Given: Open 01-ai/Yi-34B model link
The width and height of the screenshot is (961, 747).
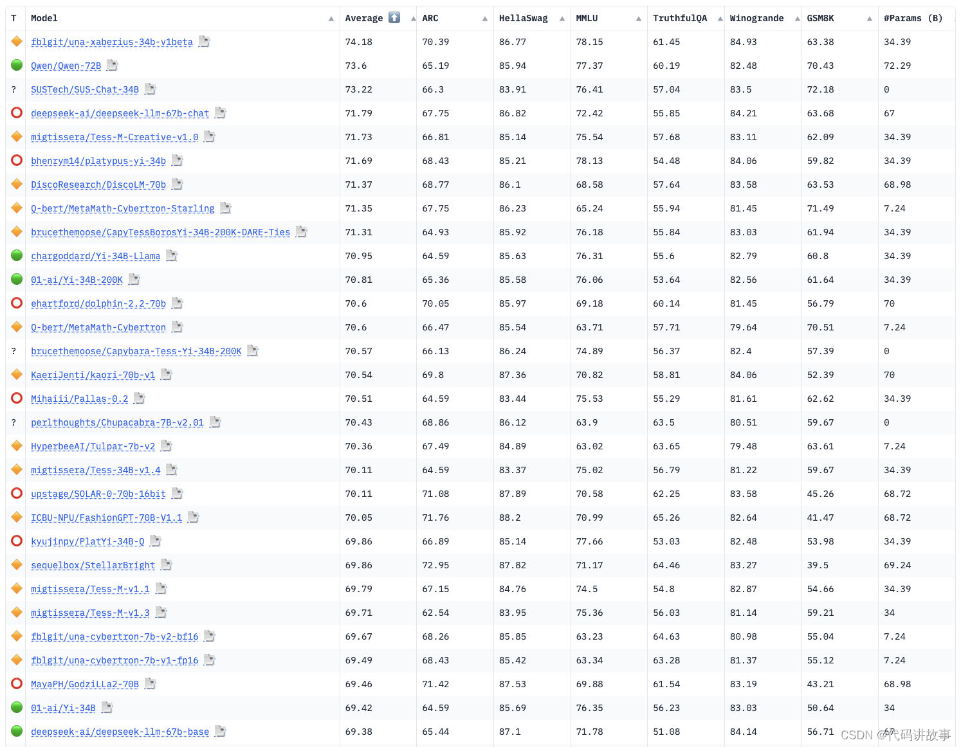Looking at the screenshot, I should [x=63, y=708].
